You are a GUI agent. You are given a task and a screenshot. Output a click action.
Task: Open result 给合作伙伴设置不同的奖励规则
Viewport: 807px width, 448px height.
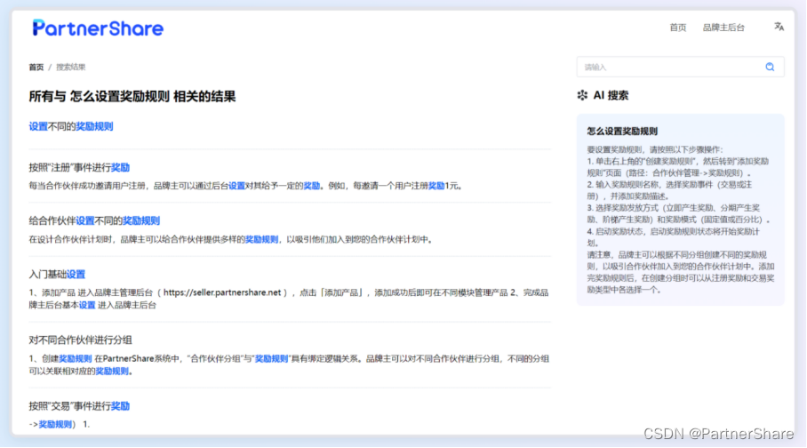pyautogui.click(x=94, y=220)
